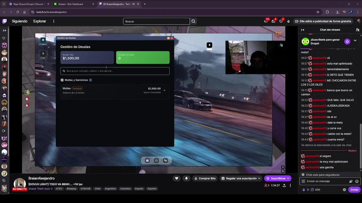Open the Explorar menu item

pyautogui.click(x=40, y=21)
